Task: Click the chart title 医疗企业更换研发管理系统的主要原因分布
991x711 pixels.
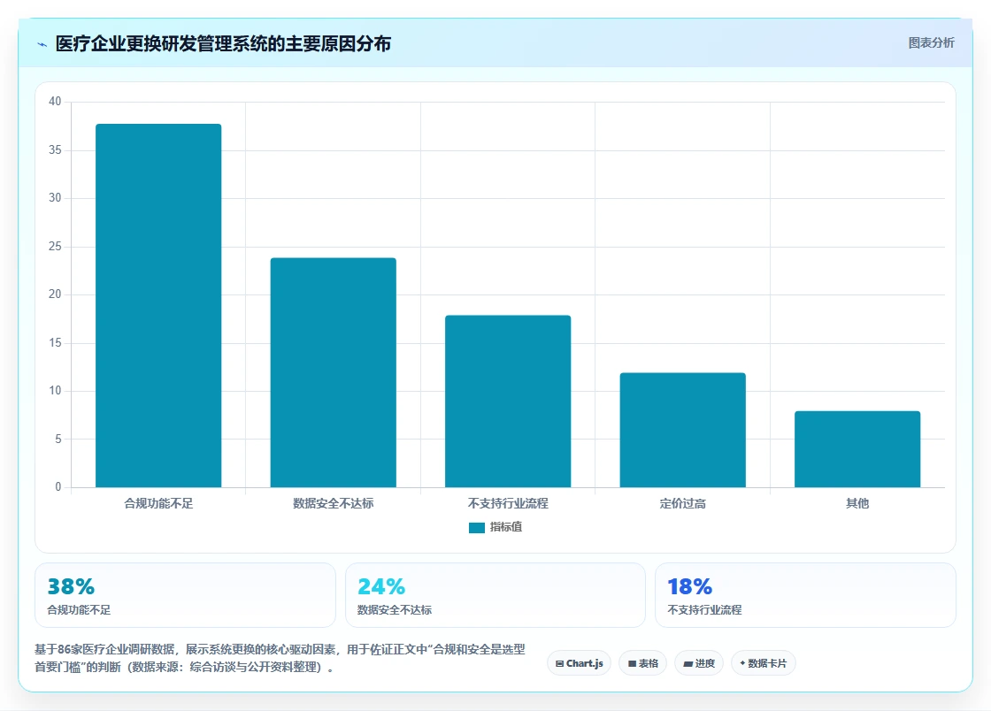Action: coord(223,43)
